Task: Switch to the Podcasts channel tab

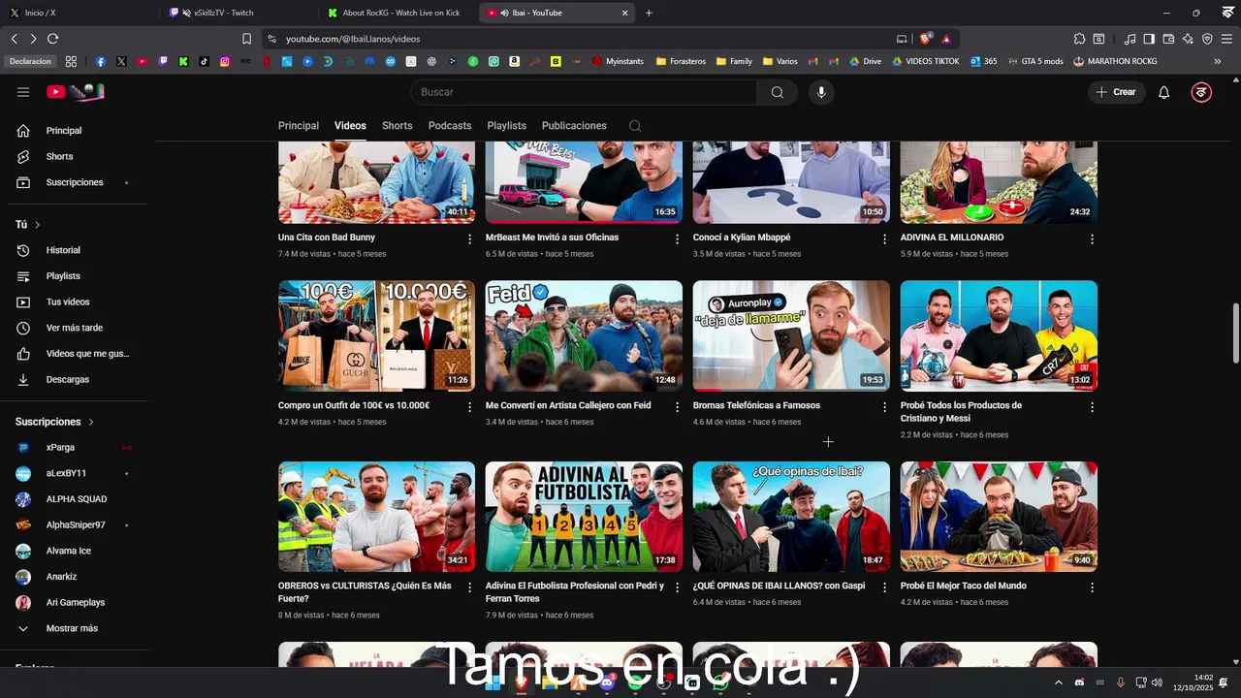Action: (x=450, y=126)
